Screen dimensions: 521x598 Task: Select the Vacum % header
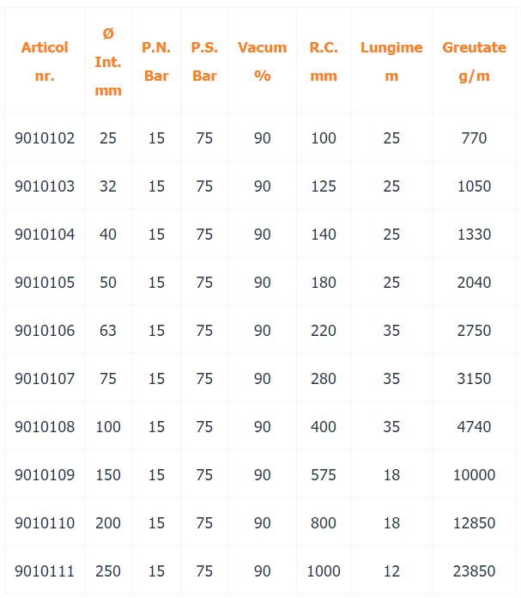click(262, 61)
